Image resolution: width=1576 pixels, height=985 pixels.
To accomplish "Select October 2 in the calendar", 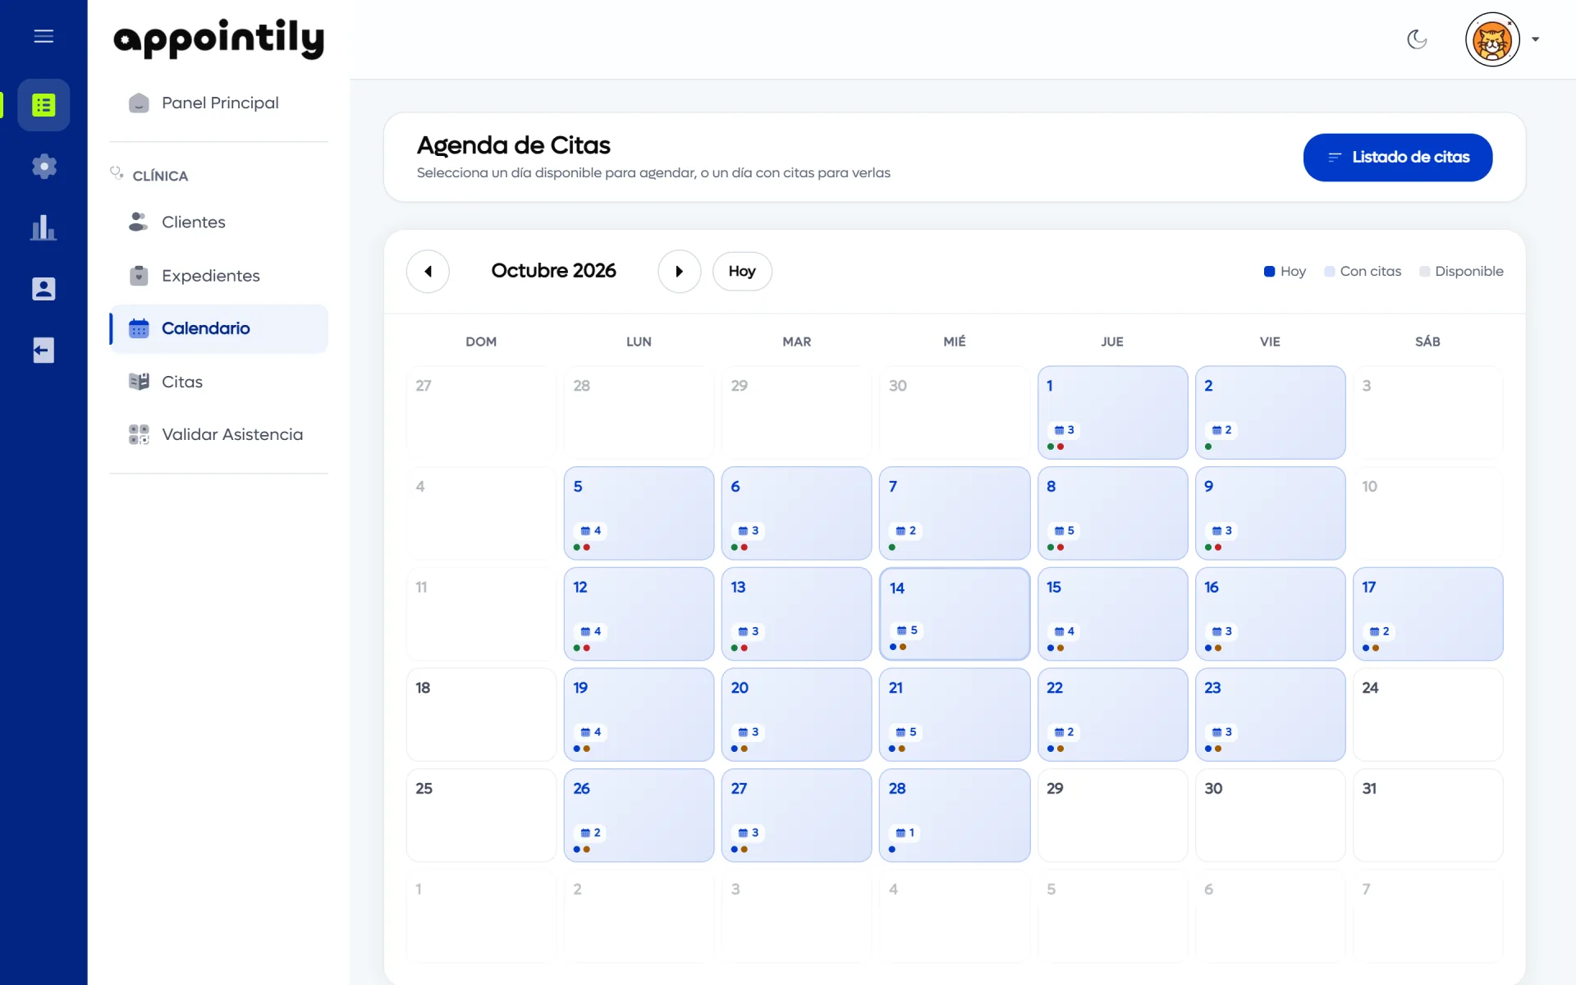I will tap(1270, 412).
